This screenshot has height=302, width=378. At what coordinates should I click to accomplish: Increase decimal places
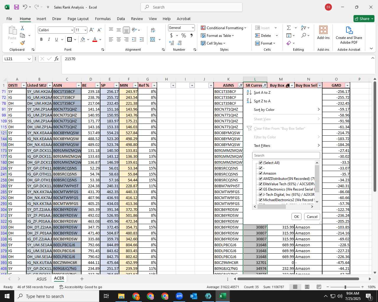coord(172,43)
